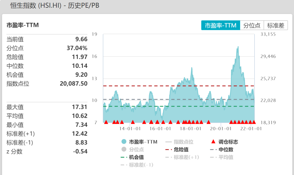Click the 恒生指数 (HSI.HI) title text
294x175 pixels.
[36, 5]
